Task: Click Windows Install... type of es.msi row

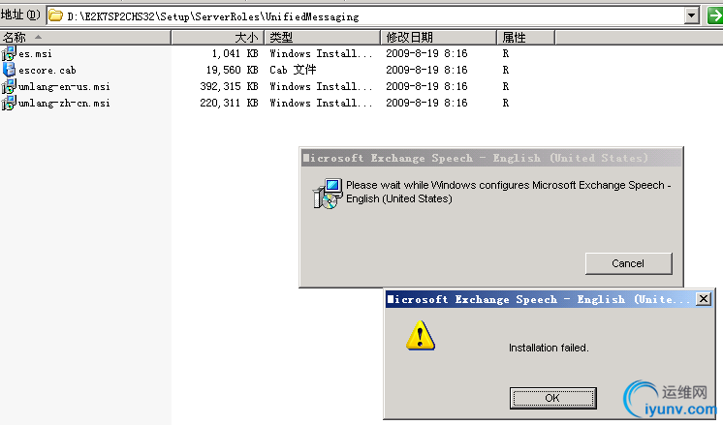Action: tap(321, 53)
